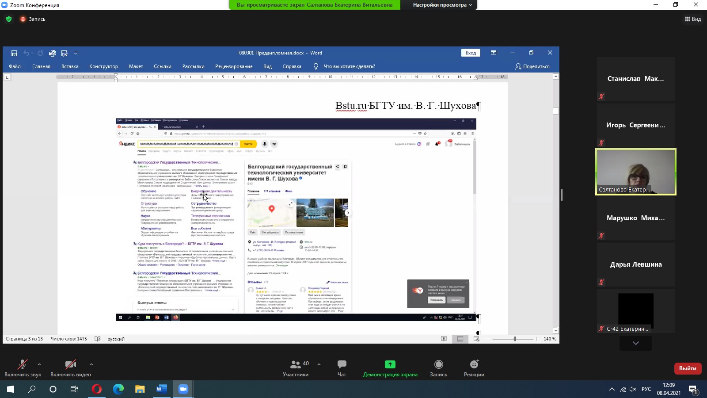Open the Справка tab in Word
The image size is (707, 398).
(x=292, y=66)
